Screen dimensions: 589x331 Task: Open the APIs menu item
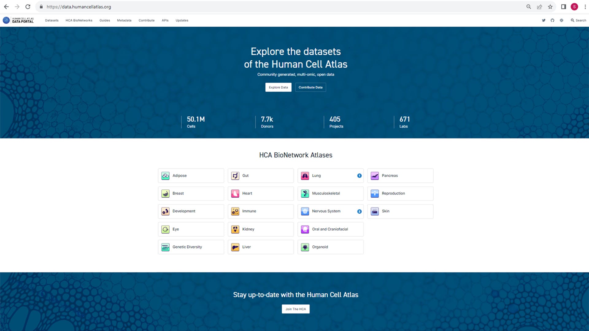[x=165, y=21]
